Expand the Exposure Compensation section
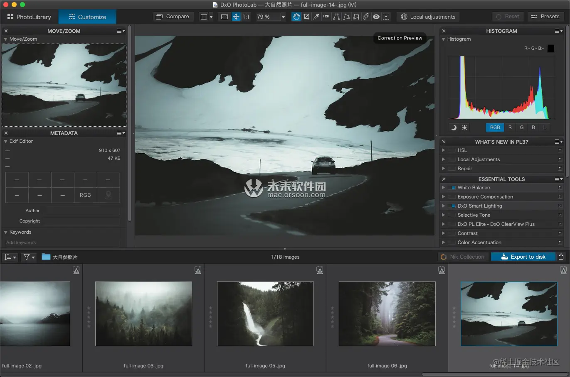Viewport: 570px width, 377px height. (443, 197)
